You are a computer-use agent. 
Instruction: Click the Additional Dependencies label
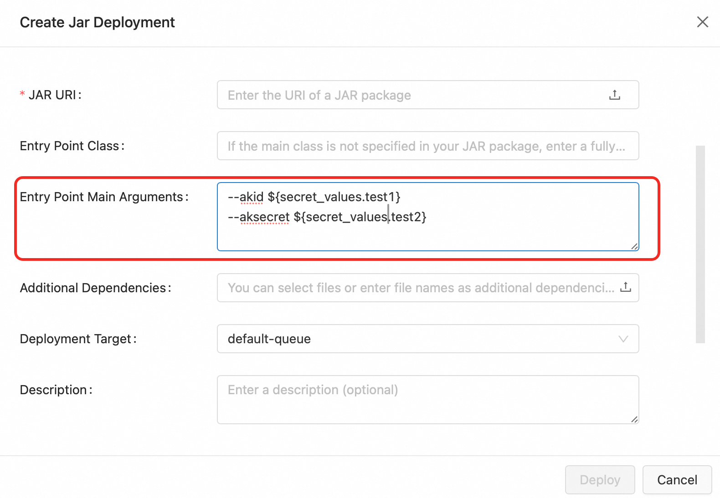[x=93, y=288]
